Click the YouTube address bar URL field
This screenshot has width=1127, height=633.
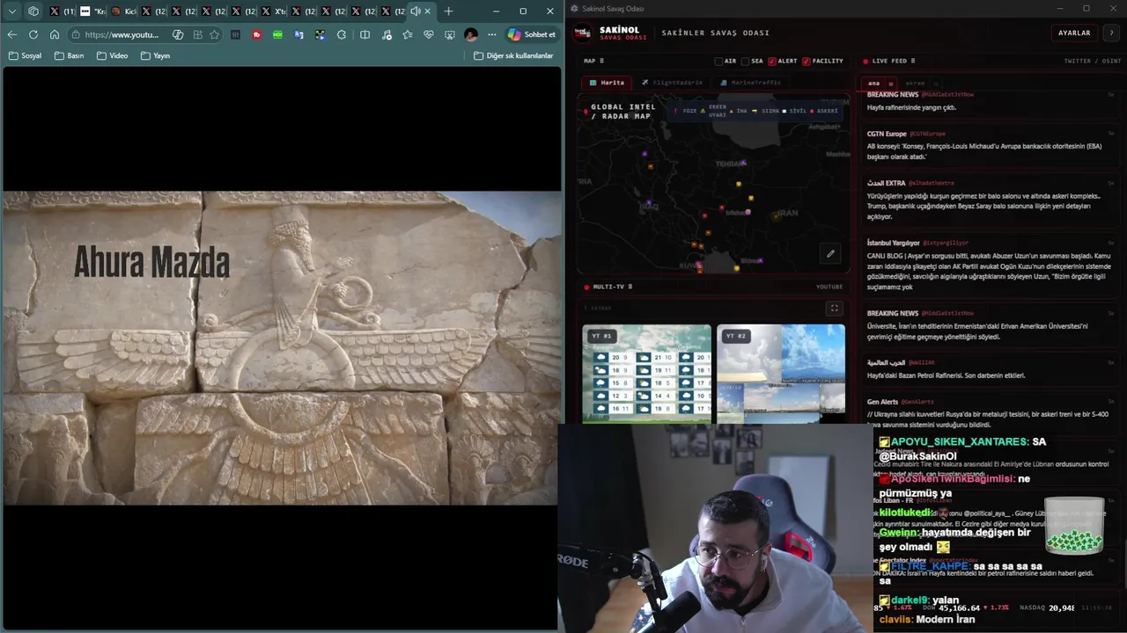122,34
